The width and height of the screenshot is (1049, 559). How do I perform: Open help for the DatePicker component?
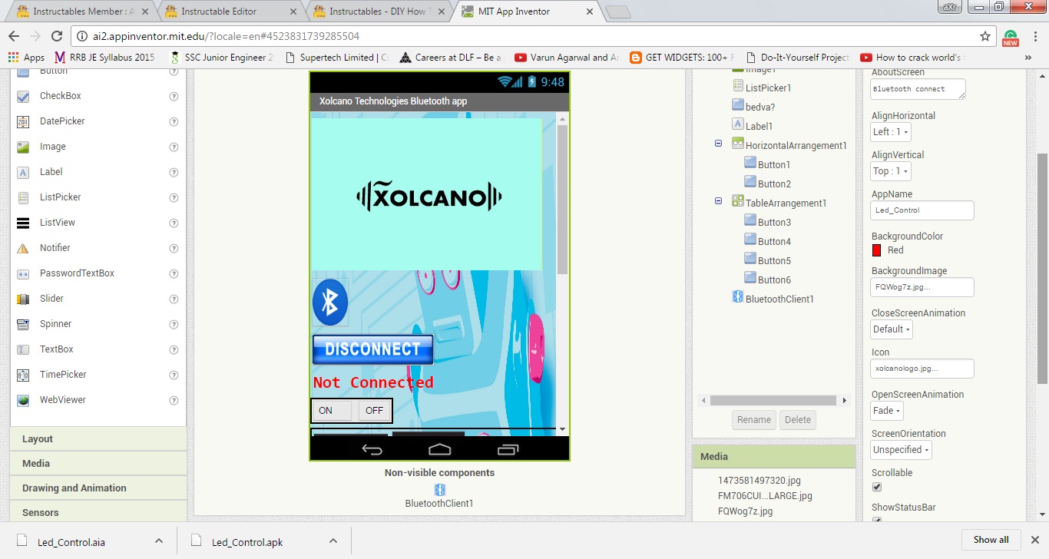pos(174,121)
